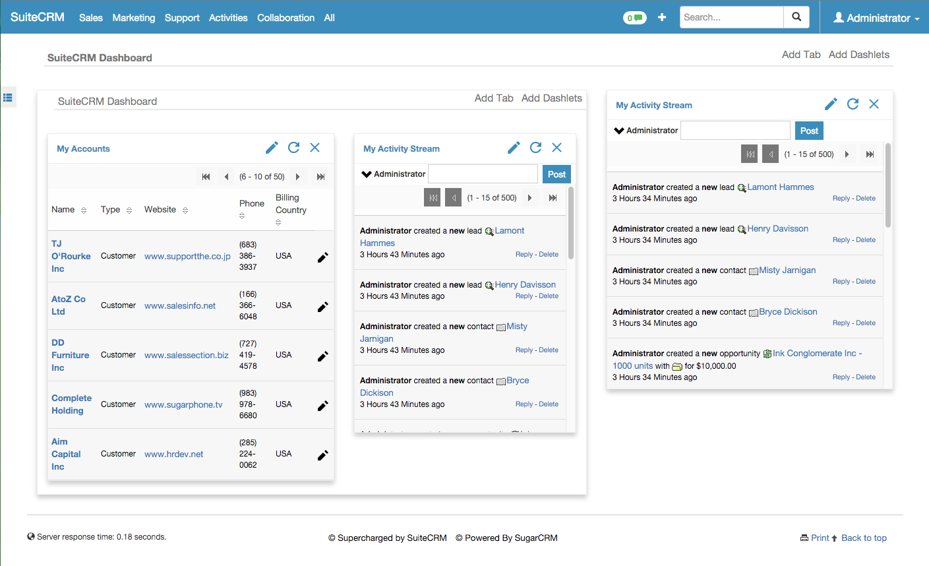Next page in right activity stream
This screenshot has height=566, width=929.
[x=847, y=154]
